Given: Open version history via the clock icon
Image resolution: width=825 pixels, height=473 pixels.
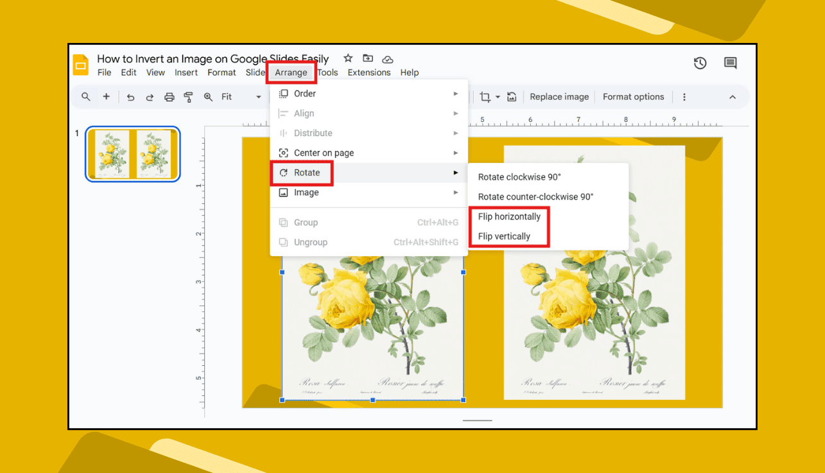Looking at the screenshot, I should click(x=700, y=63).
